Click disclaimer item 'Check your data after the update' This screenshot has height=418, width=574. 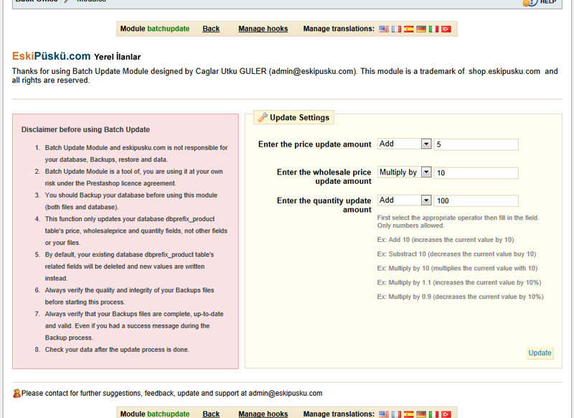tap(117, 350)
